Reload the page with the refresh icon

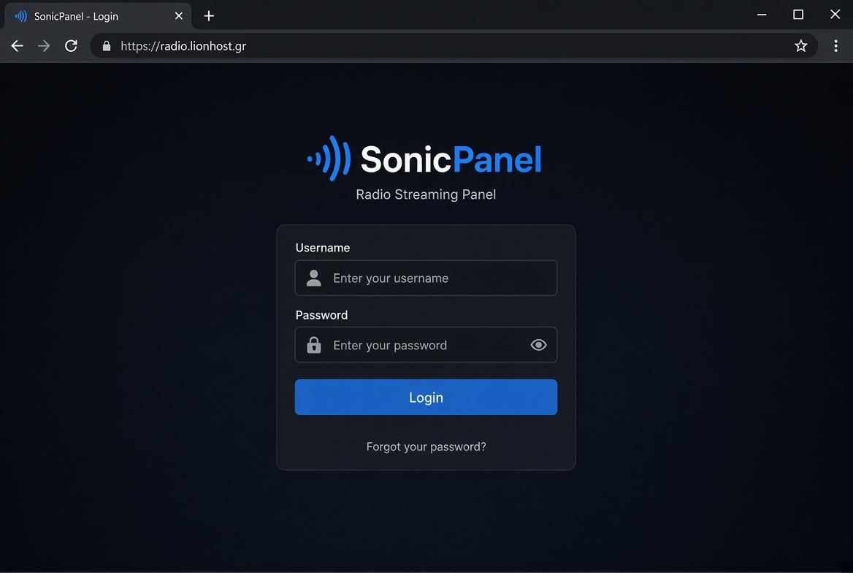coord(72,46)
